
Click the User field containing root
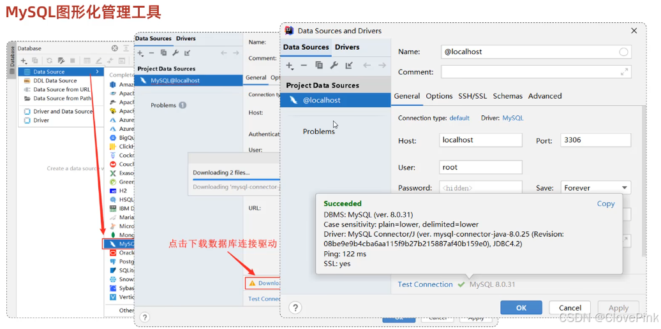point(480,167)
